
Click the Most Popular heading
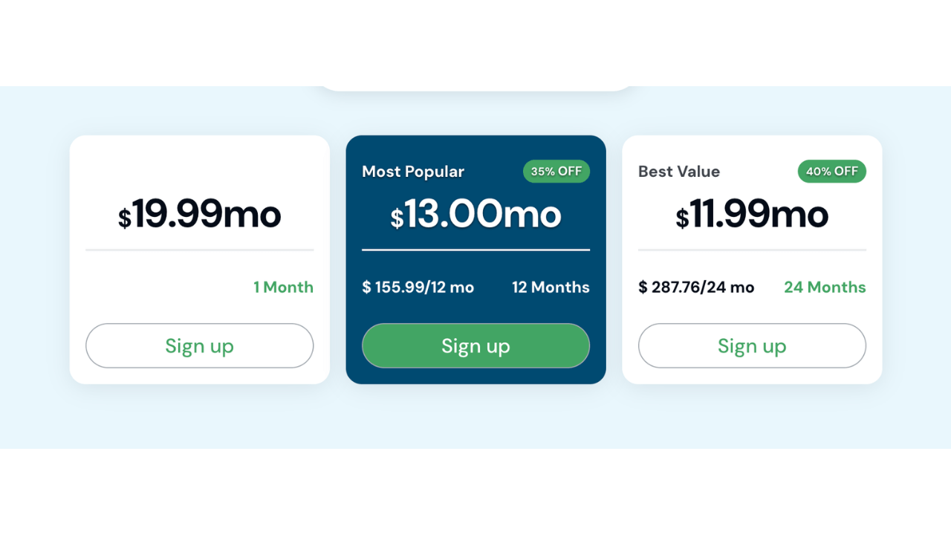coord(412,172)
